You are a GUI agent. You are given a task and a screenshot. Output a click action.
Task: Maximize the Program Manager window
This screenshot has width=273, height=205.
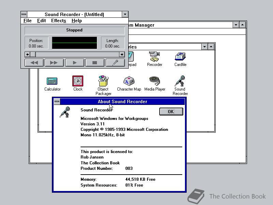point(243,25)
